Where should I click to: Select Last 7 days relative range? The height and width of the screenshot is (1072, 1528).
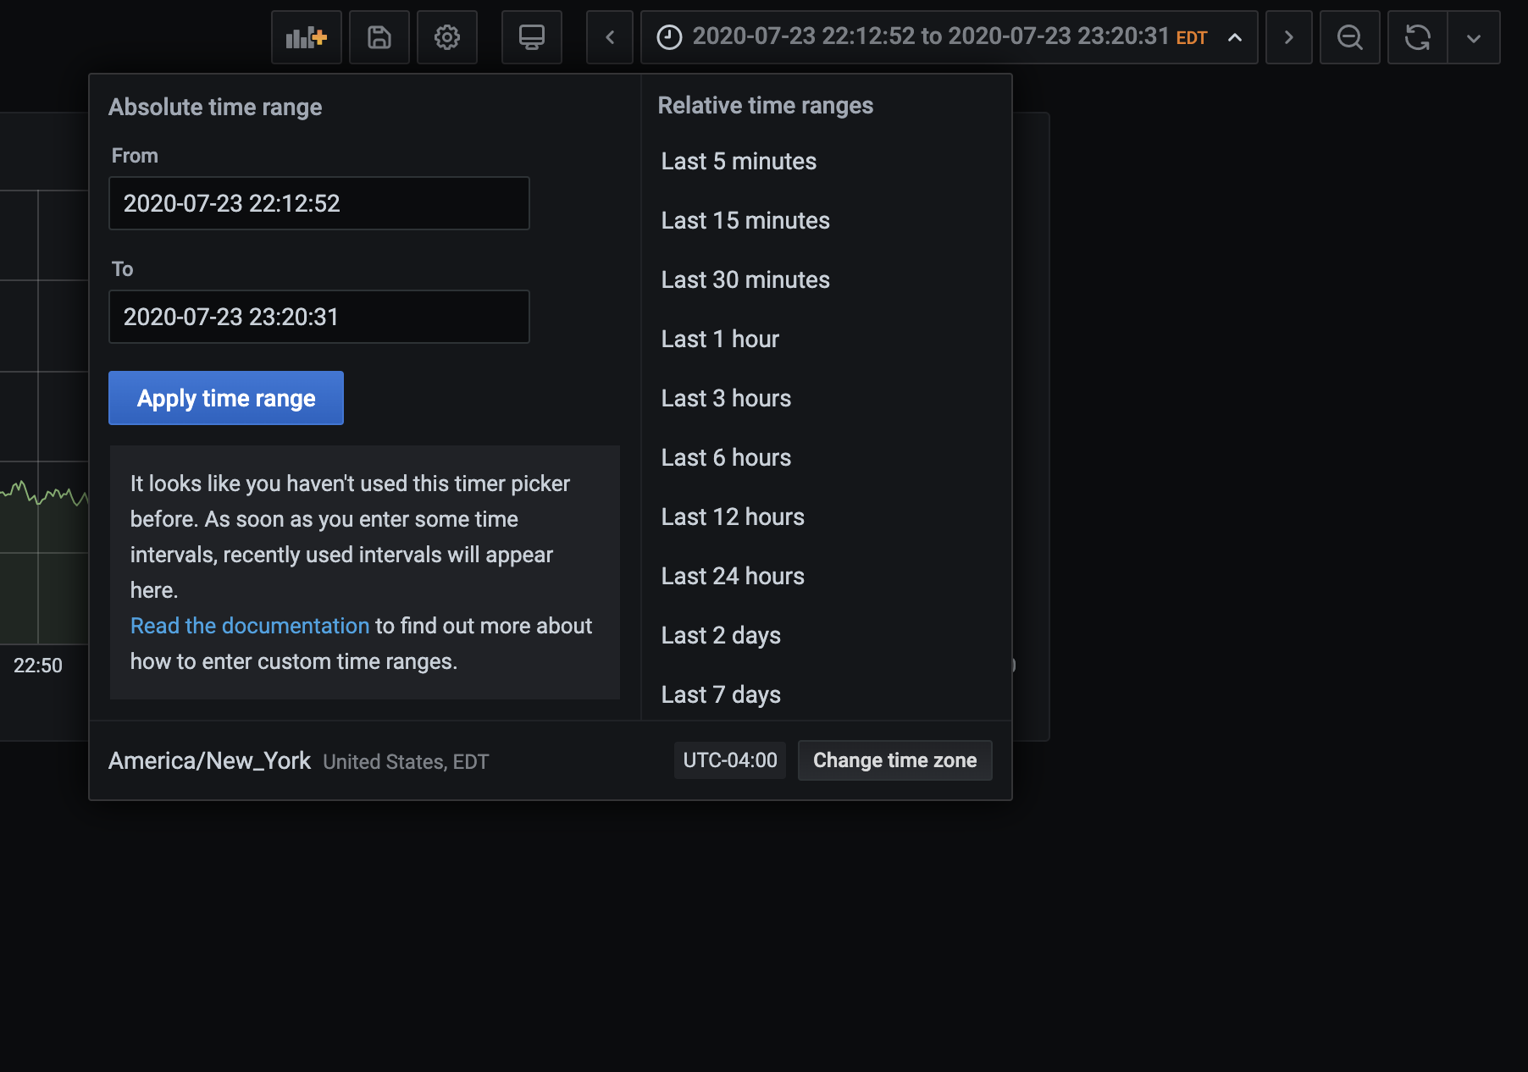pyautogui.click(x=720, y=693)
